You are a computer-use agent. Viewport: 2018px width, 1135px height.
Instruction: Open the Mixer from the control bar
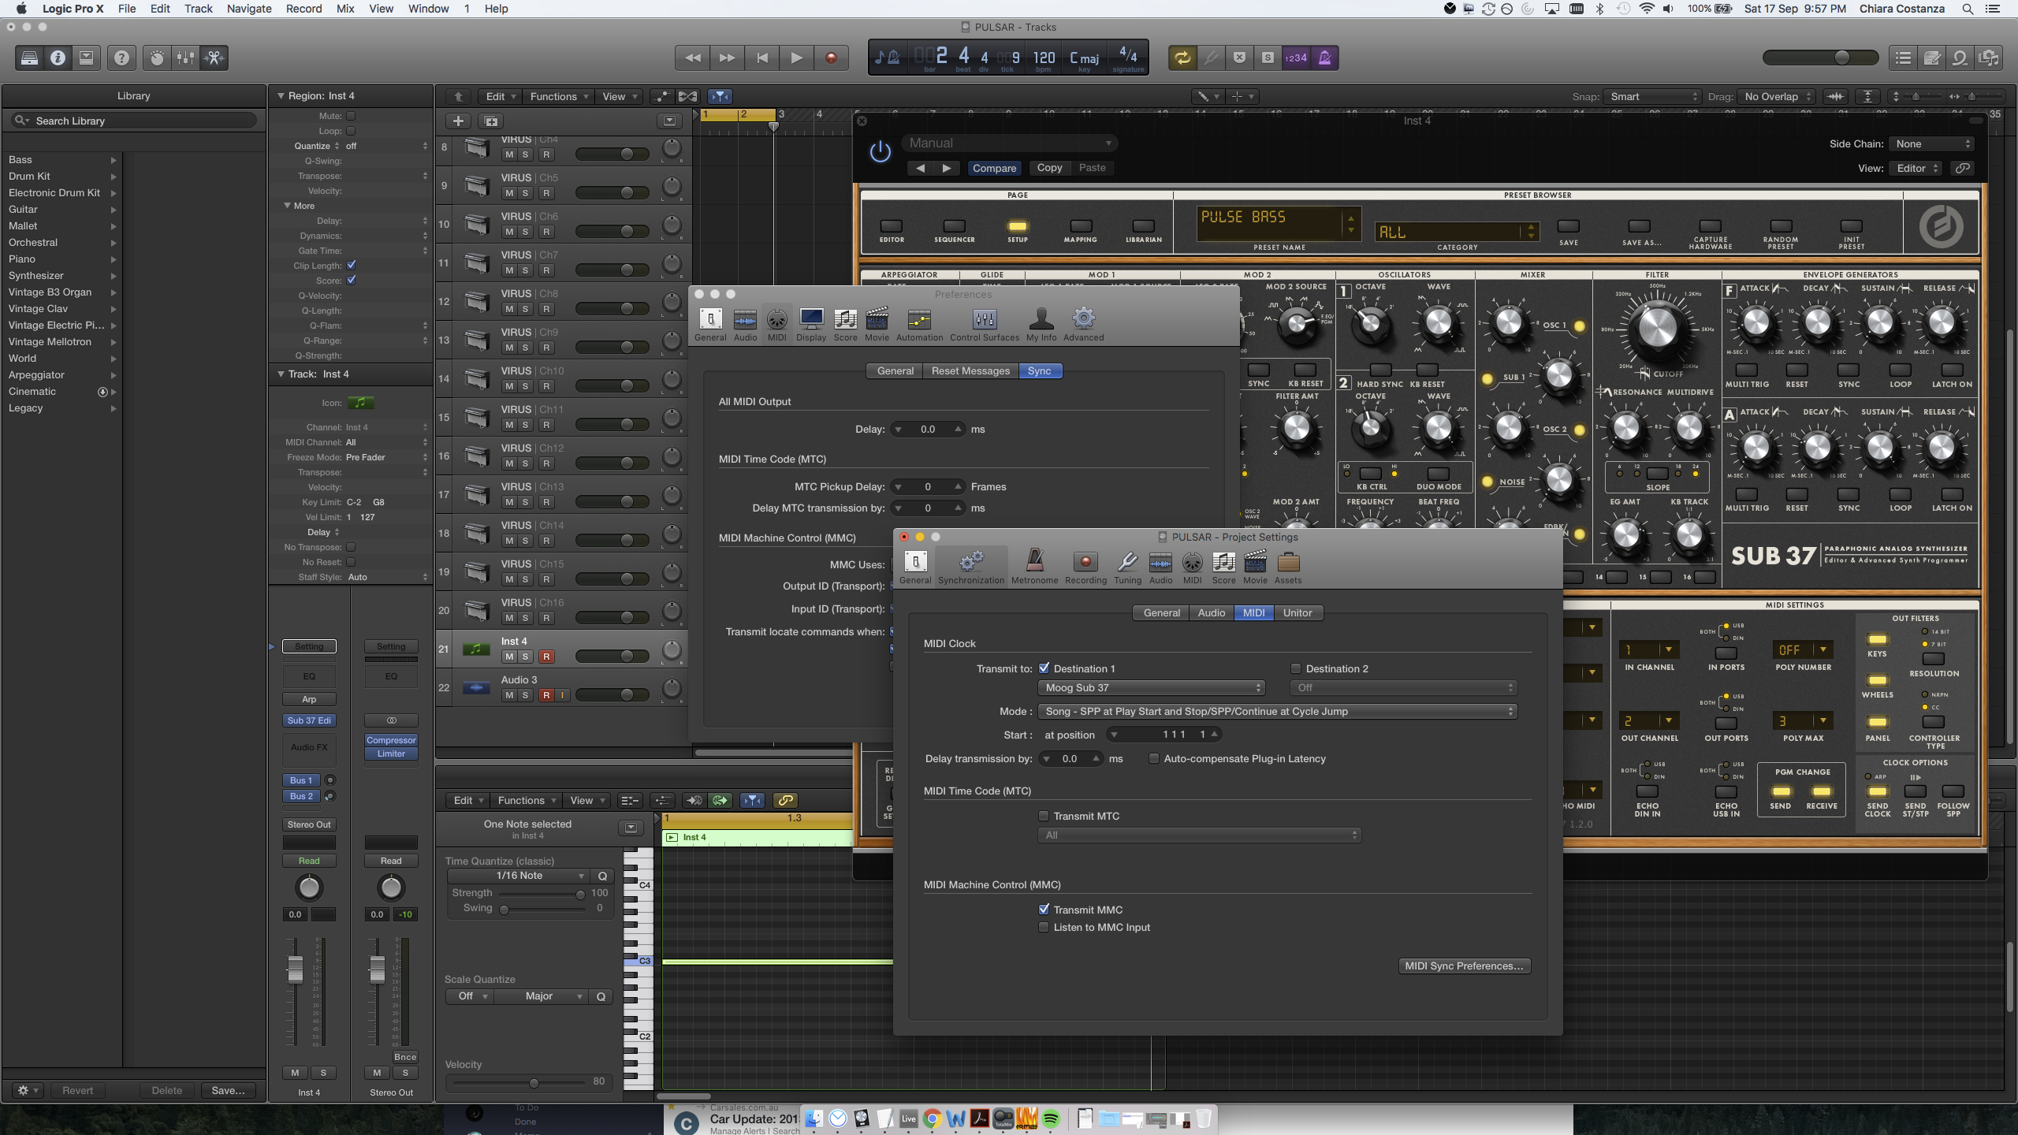click(185, 58)
